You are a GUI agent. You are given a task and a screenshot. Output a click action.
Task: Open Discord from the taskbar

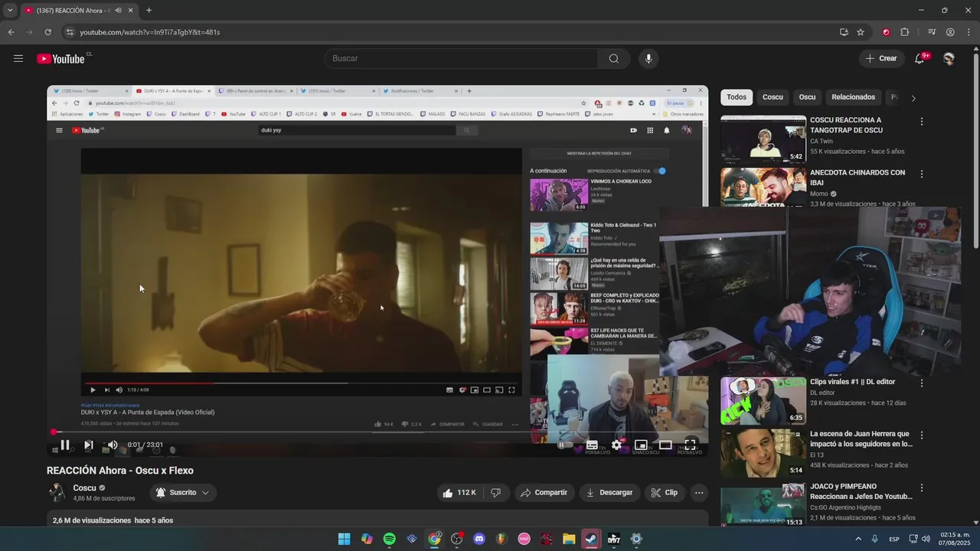pos(479,539)
